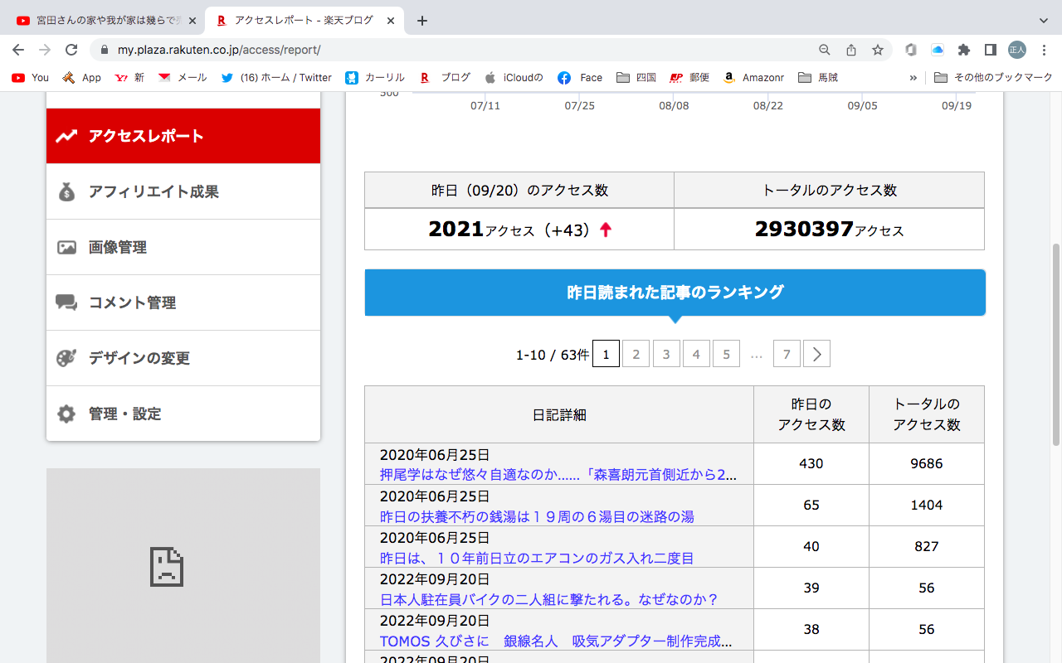Toggle the browser side panel

990,50
